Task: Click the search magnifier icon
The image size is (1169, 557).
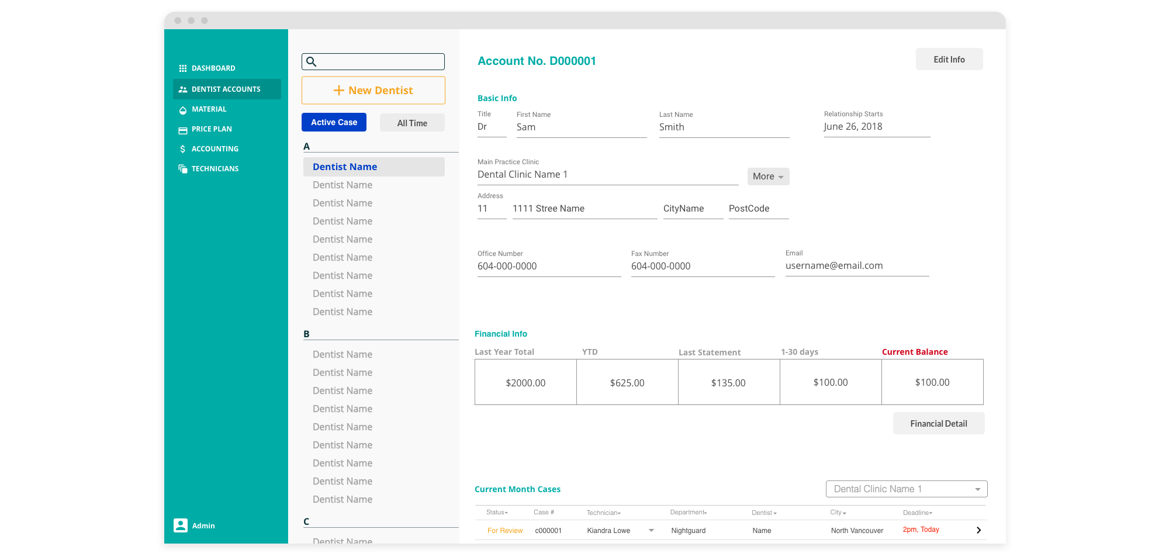Action: tap(312, 61)
